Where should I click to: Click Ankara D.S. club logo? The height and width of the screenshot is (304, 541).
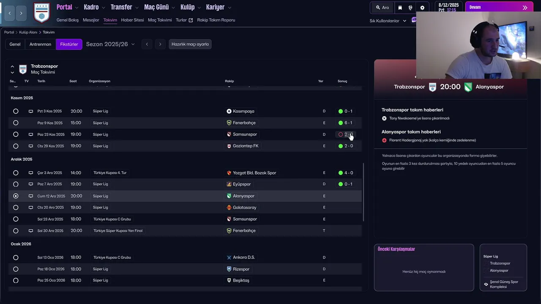pos(229,258)
